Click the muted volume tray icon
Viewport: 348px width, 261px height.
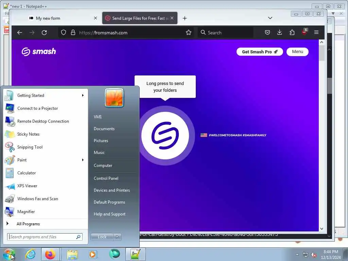tap(314, 255)
